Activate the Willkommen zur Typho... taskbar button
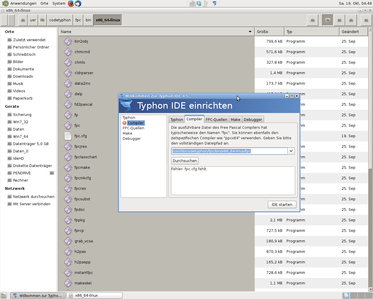 [x=38, y=295]
